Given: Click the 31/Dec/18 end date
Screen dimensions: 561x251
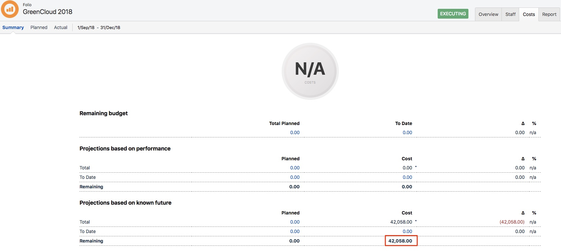Looking at the screenshot, I should pyautogui.click(x=110, y=28).
